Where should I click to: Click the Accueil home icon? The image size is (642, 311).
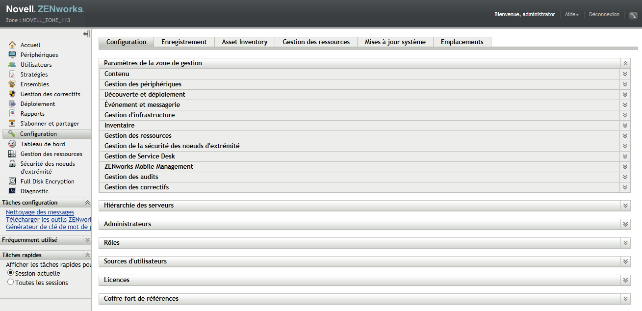point(12,45)
